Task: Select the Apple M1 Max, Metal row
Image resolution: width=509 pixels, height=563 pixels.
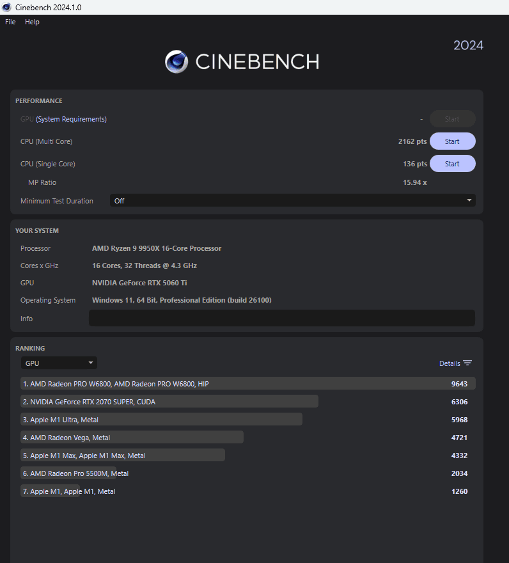Action: (248, 456)
